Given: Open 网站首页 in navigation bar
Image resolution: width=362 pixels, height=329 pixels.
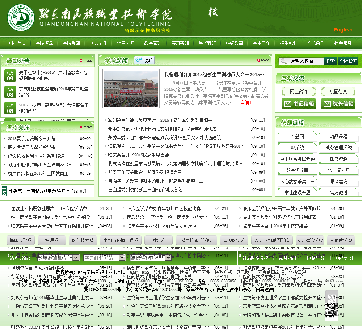Looking at the screenshot, I should pos(17,43).
